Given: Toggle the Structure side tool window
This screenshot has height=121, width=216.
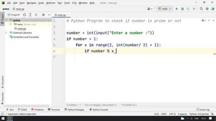Looking at the screenshot, I should pos(2,82).
